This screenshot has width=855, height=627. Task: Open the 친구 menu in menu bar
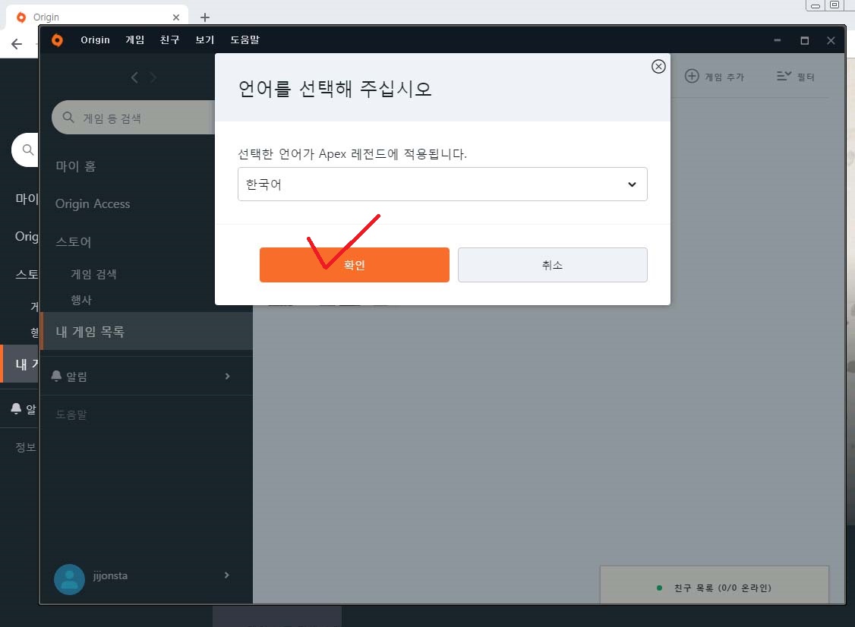coord(170,40)
